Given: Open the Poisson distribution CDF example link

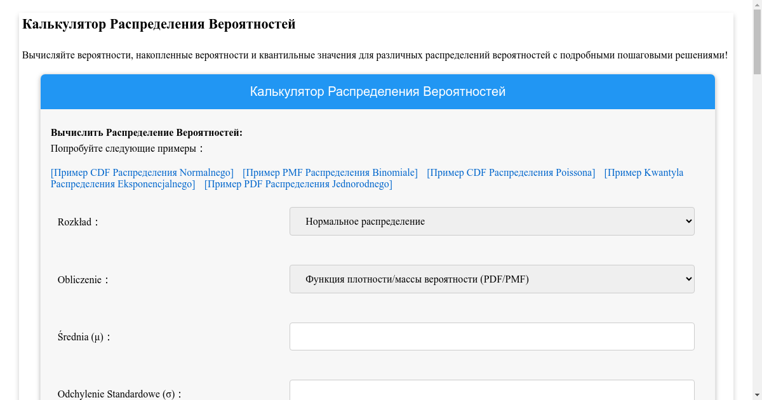Looking at the screenshot, I should click(511, 173).
